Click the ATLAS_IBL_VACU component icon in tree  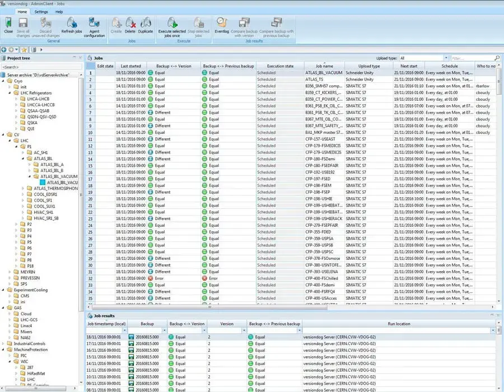(43, 183)
